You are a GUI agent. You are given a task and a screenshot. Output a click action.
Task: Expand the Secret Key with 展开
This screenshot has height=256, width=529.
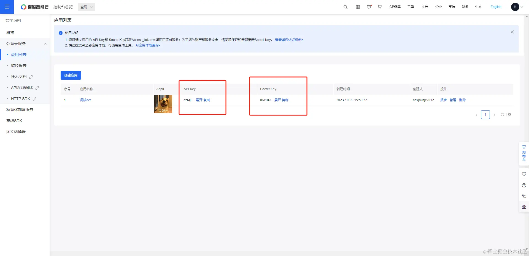tap(277, 100)
